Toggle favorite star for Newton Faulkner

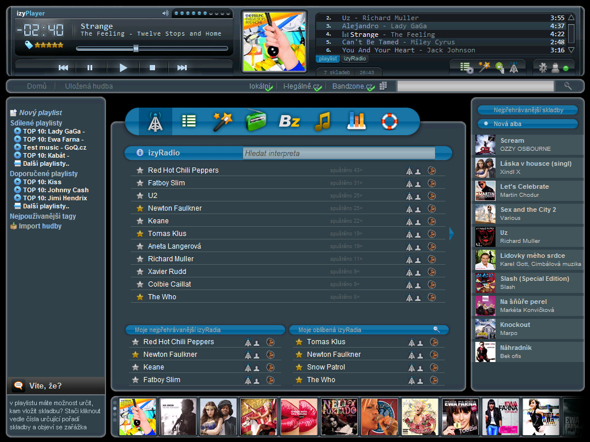click(140, 208)
